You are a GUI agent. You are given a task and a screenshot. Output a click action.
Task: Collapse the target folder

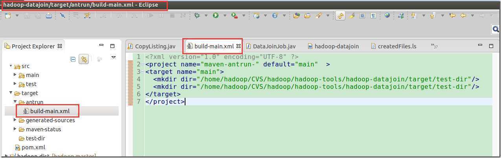pos(11,93)
